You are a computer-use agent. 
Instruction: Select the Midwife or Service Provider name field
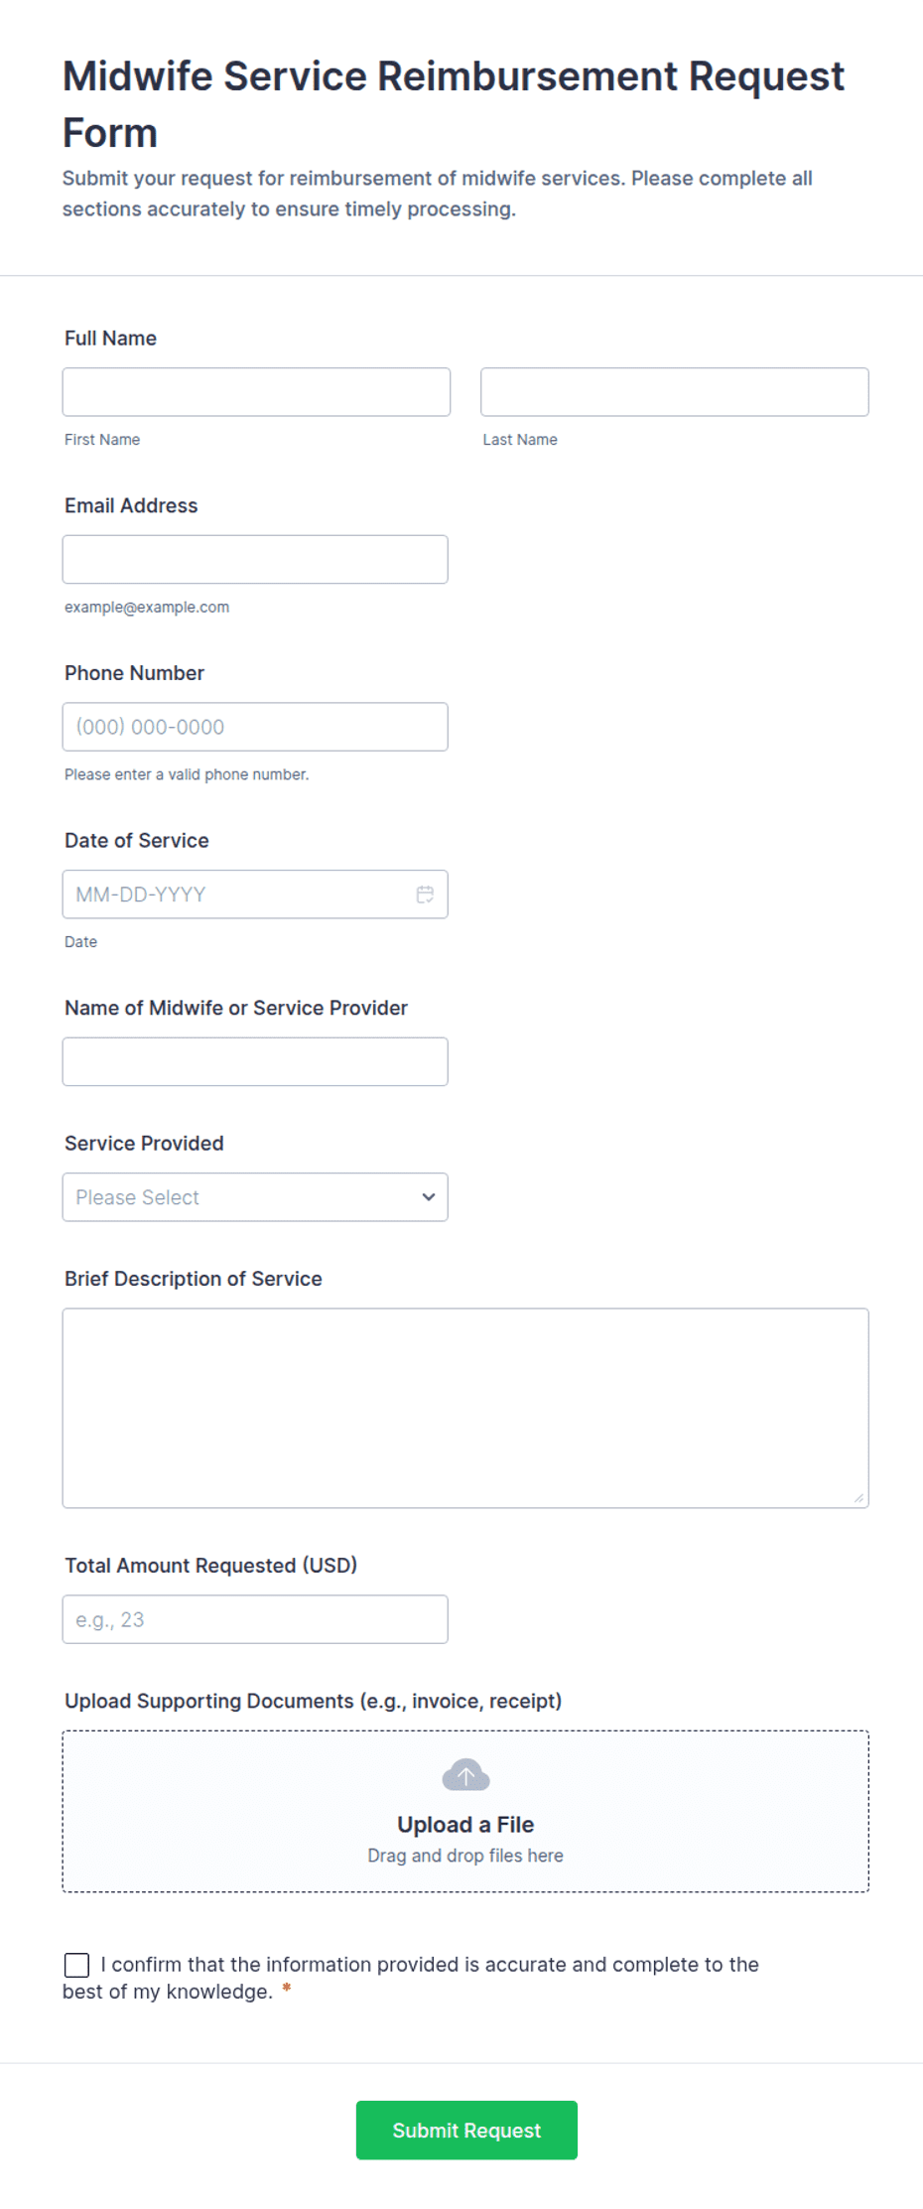[x=255, y=1061]
